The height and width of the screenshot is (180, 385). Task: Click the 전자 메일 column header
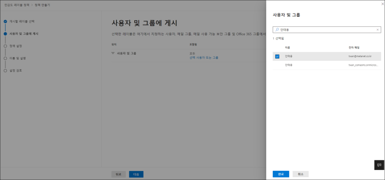[354, 47]
